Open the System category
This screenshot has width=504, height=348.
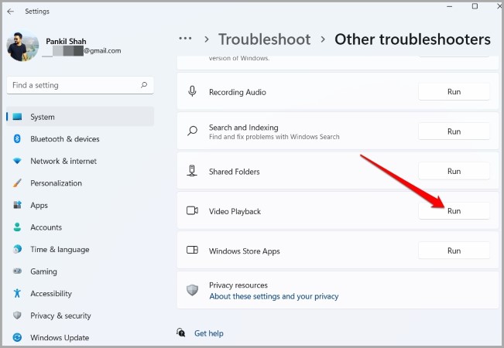(x=80, y=117)
